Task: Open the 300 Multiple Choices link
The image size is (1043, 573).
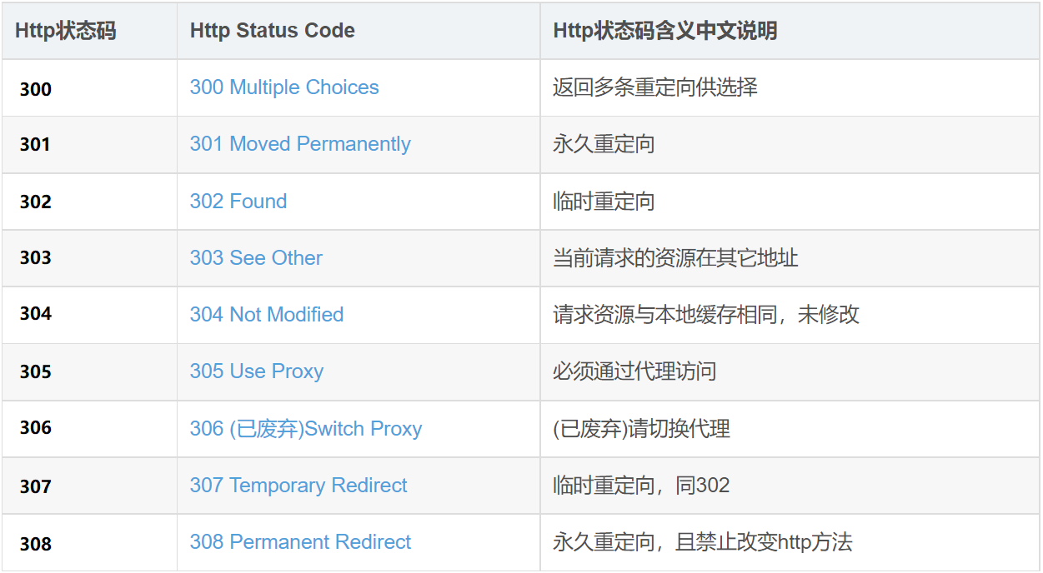Action: [x=284, y=87]
